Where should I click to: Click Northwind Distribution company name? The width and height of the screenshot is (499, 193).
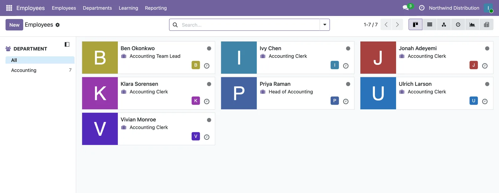[x=454, y=8]
